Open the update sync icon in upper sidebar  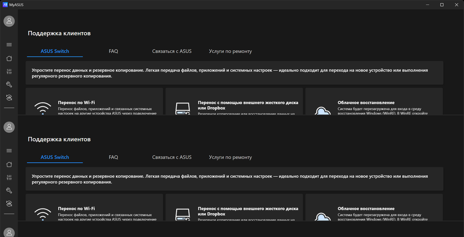pyautogui.click(x=9, y=98)
